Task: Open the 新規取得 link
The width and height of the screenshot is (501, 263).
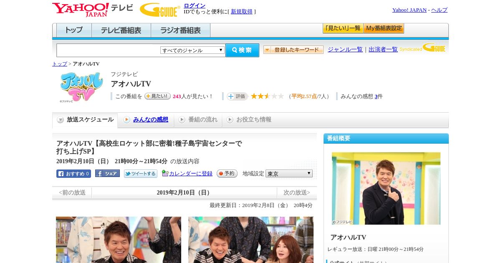Action: (242, 12)
